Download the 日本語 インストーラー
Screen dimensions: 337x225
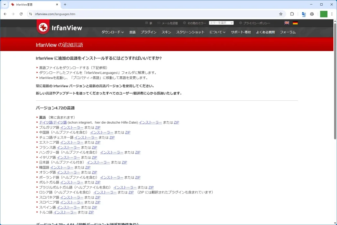click(x=98, y=162)
